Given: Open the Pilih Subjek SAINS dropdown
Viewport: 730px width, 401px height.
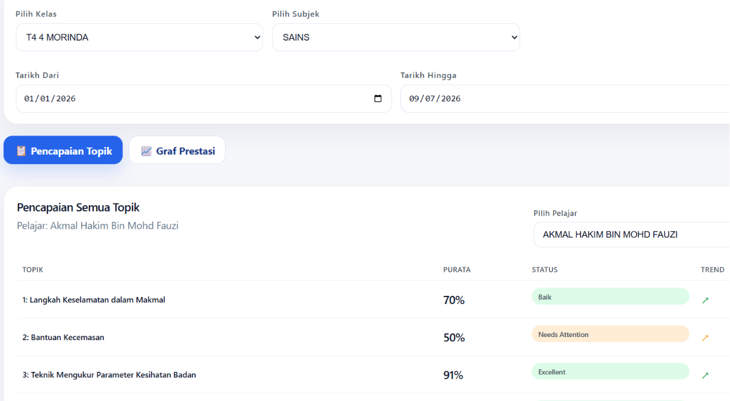Looking at the screenshot, I should pos(396,37).
